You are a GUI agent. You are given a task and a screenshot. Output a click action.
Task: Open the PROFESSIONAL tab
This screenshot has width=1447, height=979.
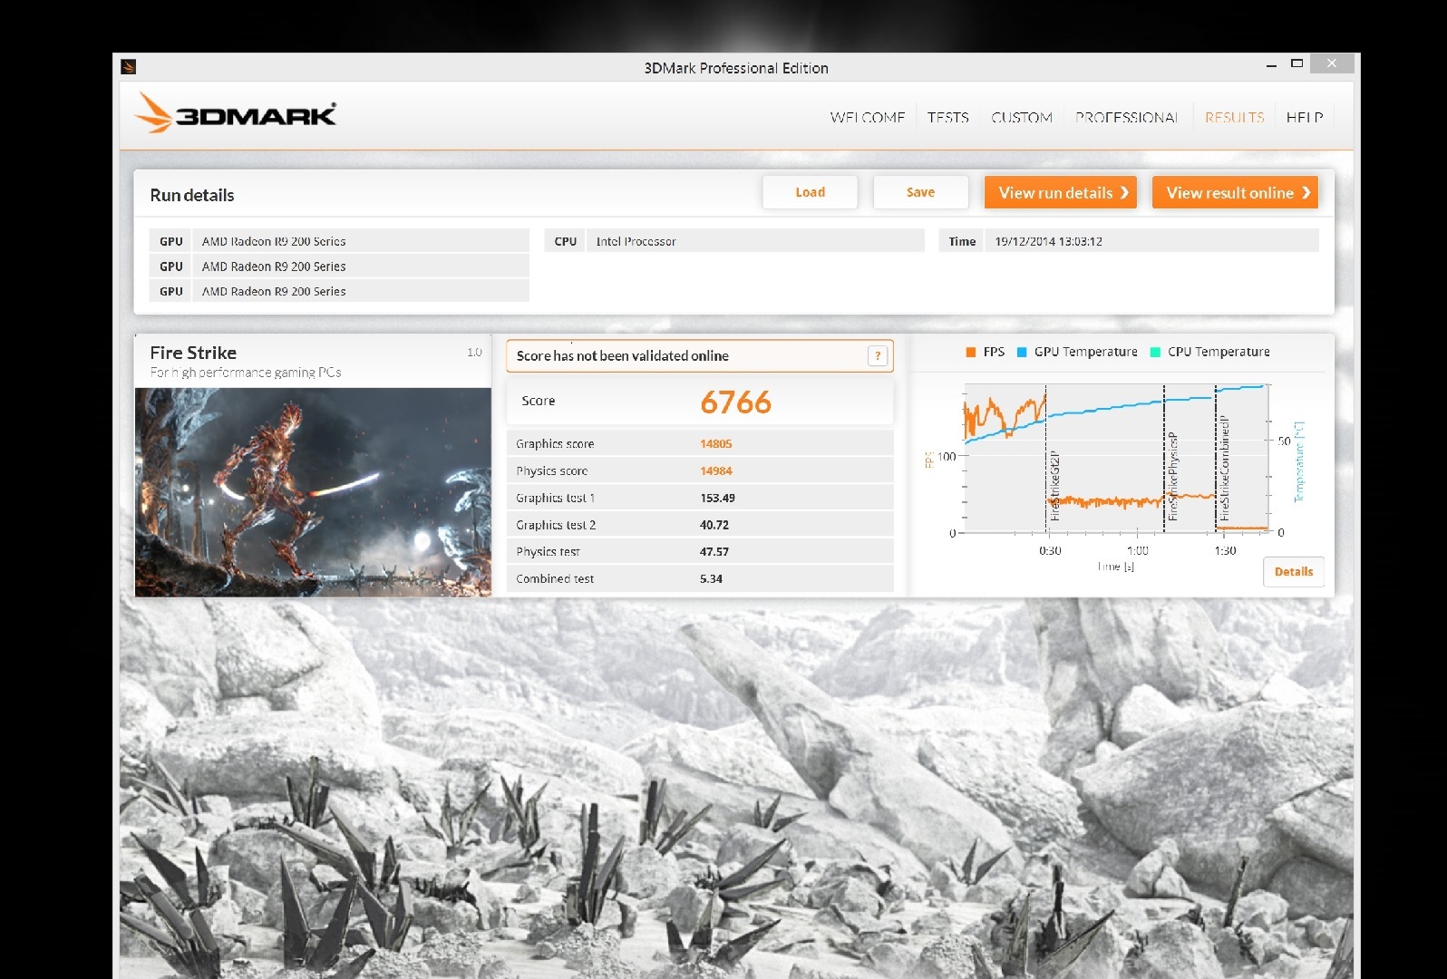[1127, 117]
